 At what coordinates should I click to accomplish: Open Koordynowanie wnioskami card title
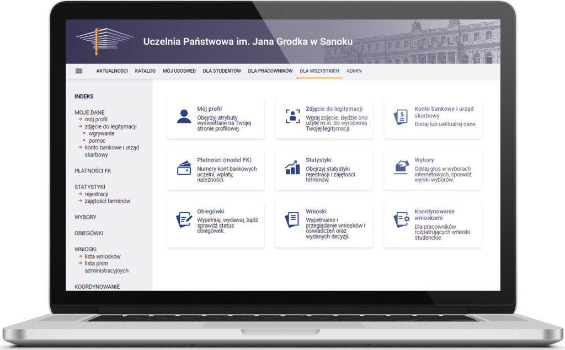[434, 214]
